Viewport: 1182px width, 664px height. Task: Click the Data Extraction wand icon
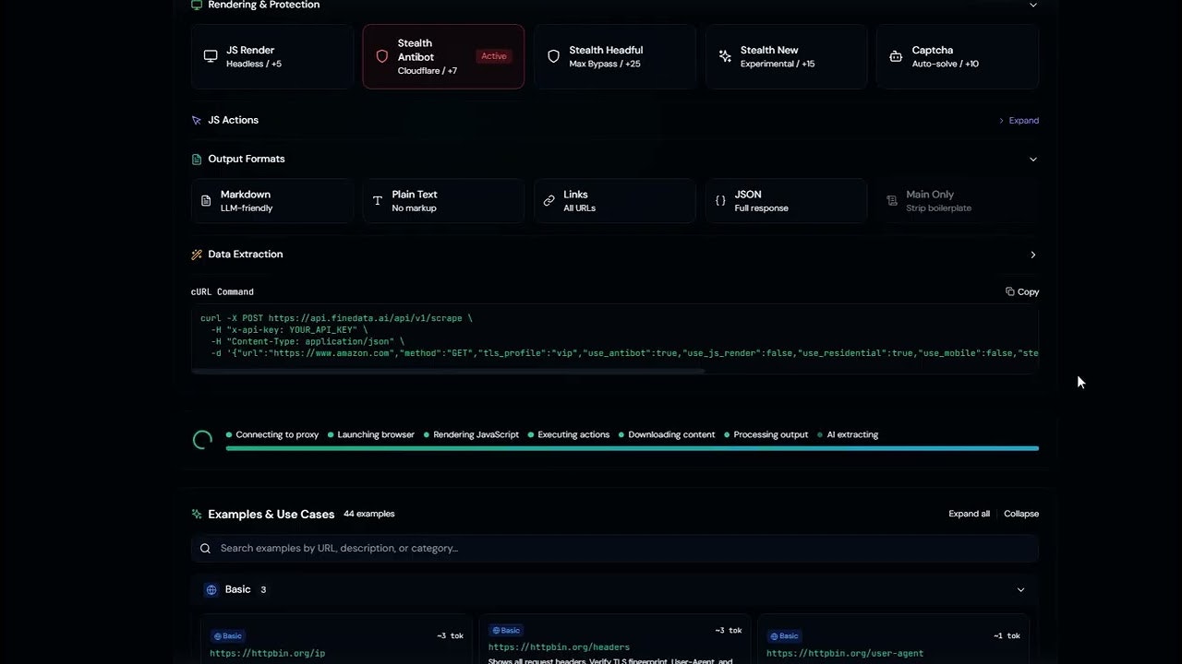click(x=196, y=254)
